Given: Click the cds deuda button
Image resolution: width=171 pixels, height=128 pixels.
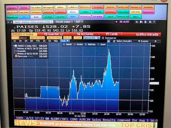Looking at the screenshot, I should (48, 17).
